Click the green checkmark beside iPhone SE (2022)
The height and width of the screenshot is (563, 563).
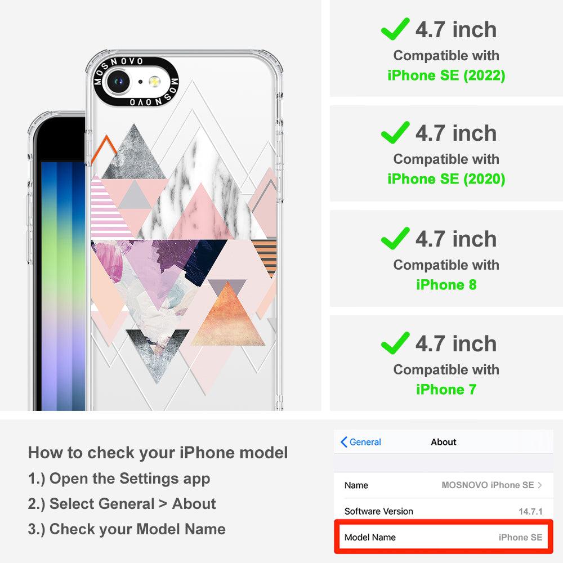(x=395, y=29)
